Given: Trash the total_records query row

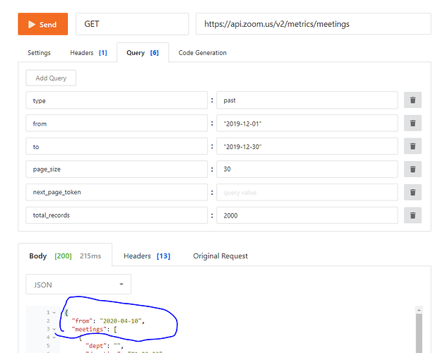Looking at the screenshot, I should pyautogui.click(x=413, y=215).
